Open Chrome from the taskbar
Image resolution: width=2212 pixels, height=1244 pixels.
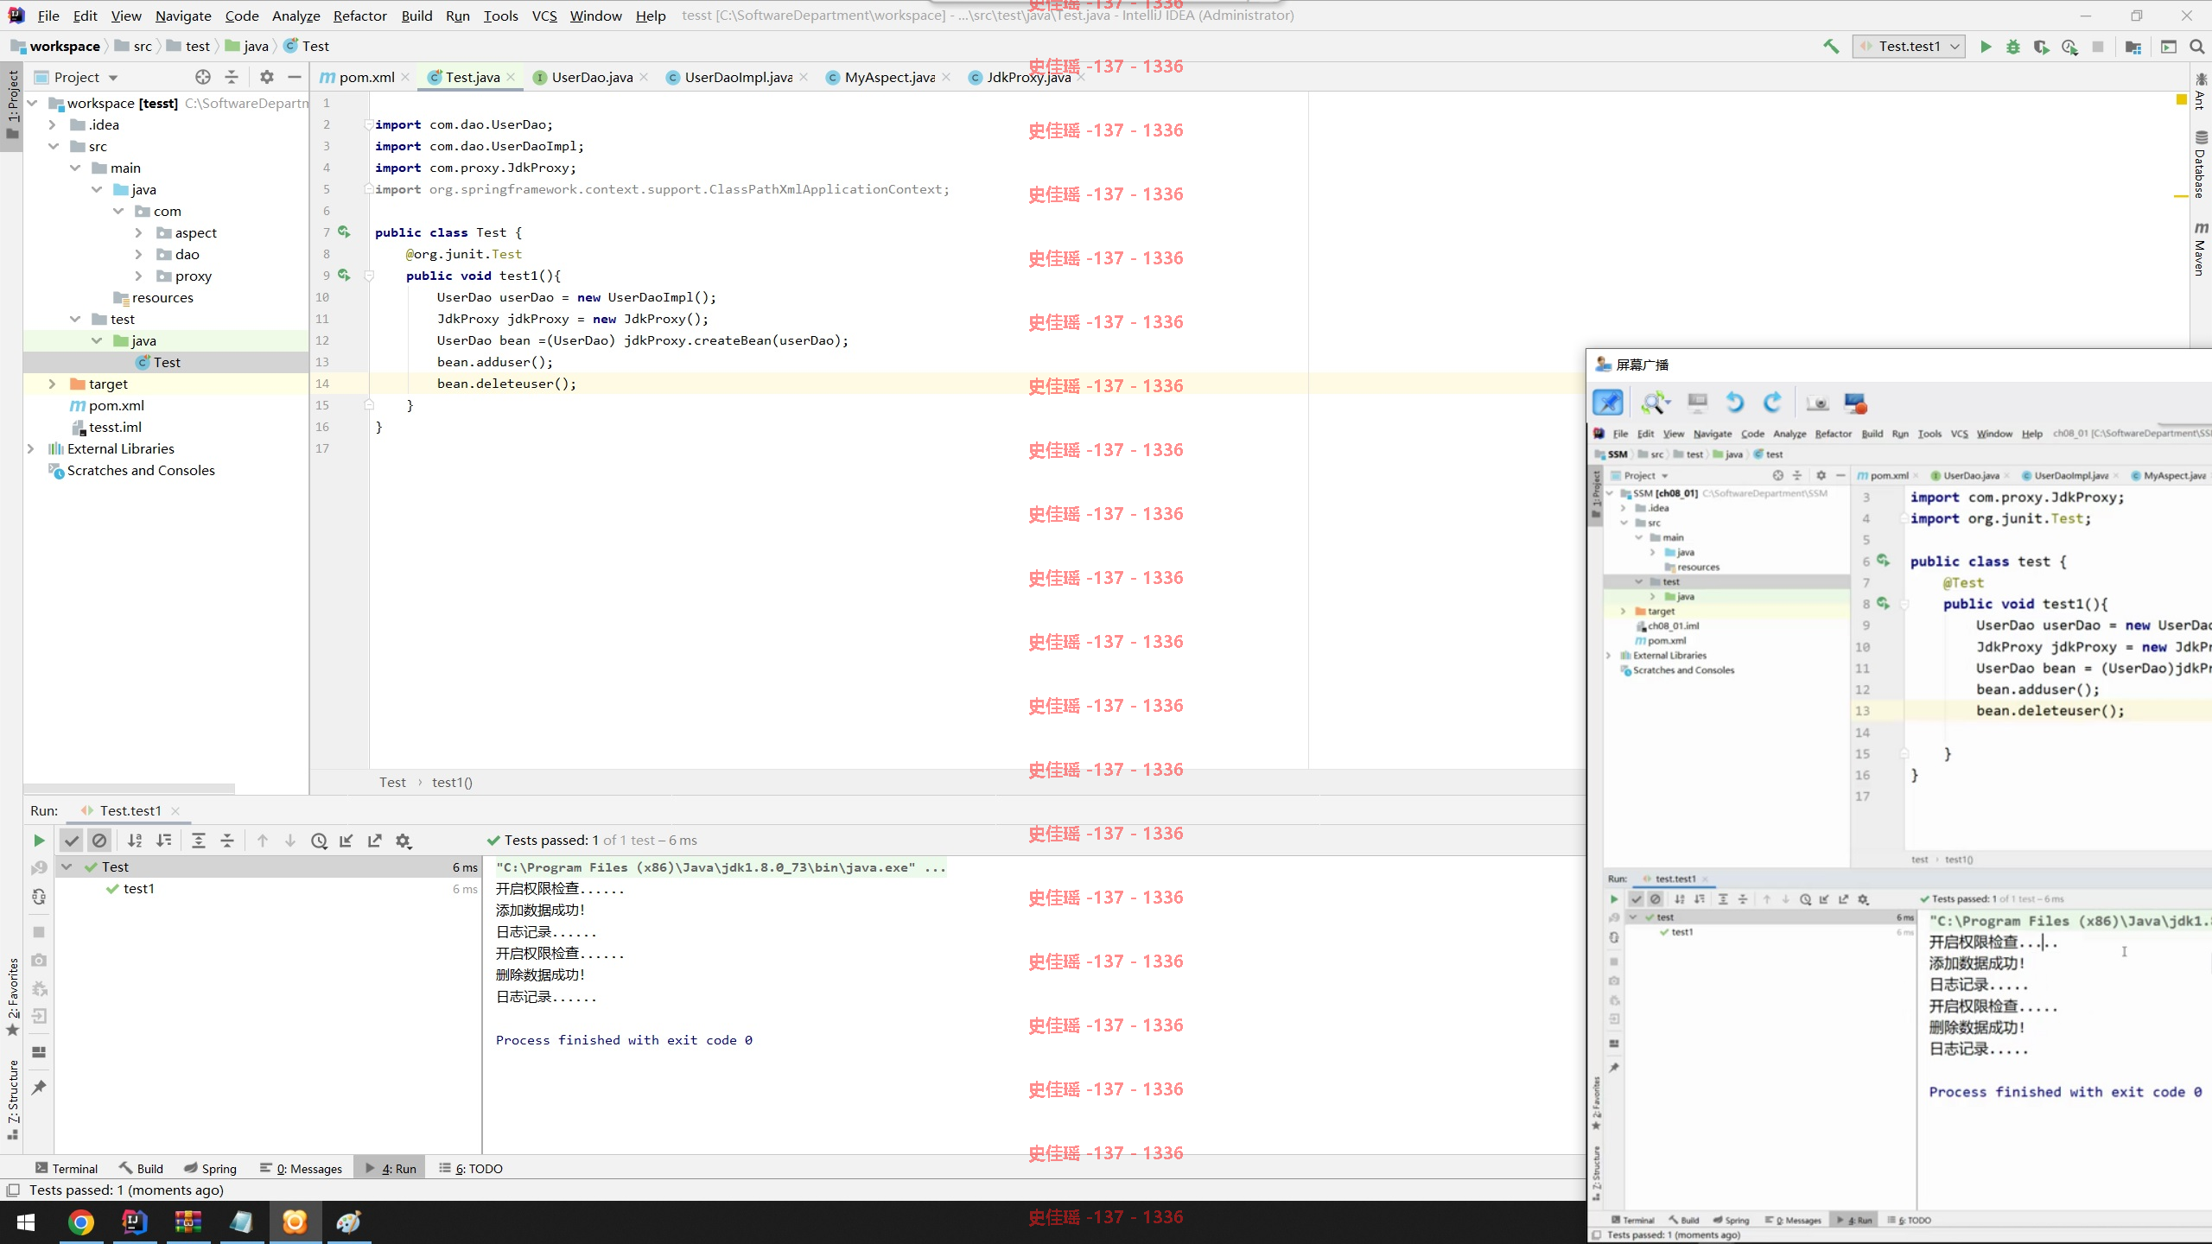[81, 1222]
